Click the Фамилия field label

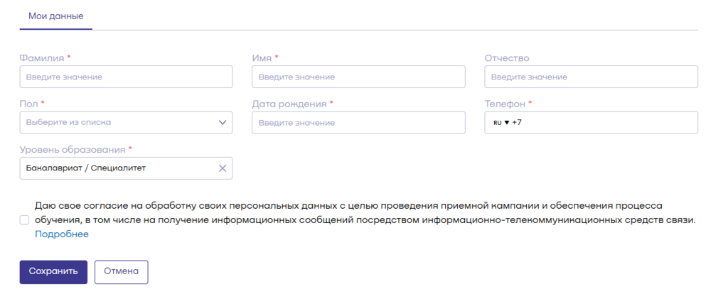point(42,58)
